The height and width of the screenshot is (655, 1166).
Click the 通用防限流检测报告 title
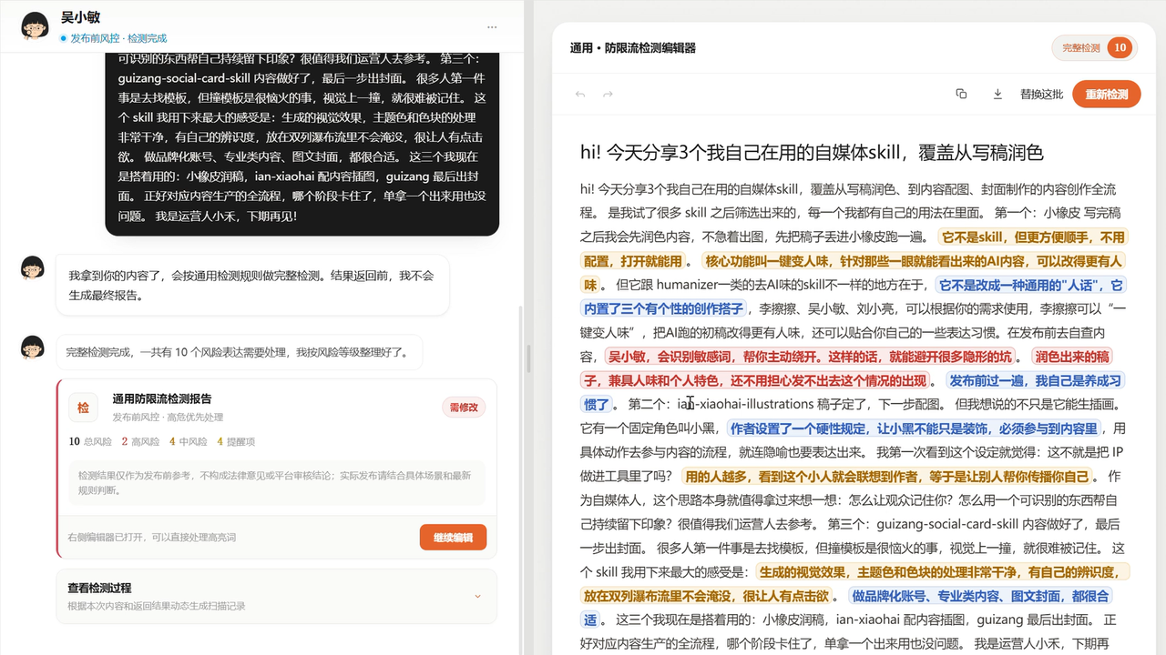click(x=162, y=398)
